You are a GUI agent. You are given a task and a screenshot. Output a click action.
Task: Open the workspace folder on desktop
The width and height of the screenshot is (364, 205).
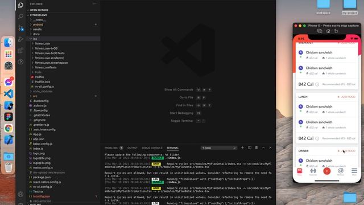pyautogui.click(x=323, y=7)
